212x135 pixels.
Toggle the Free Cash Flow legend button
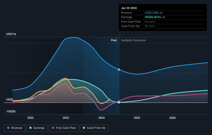coord(64,128)
